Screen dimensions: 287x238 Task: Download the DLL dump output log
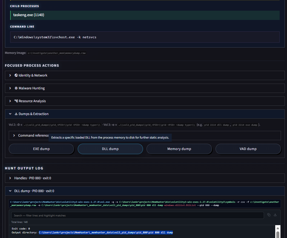click(x=275, y=215)
